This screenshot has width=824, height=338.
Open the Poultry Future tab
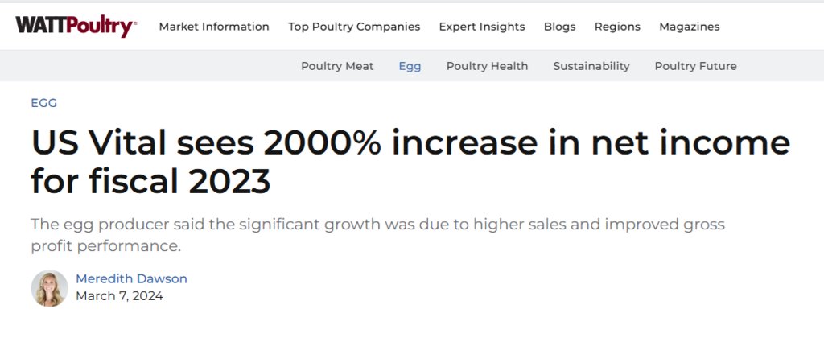click(696, 66)
